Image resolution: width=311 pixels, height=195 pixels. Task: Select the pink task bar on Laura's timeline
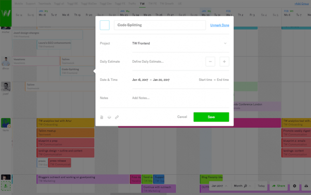pyautogui.click(x=257, y=123)
